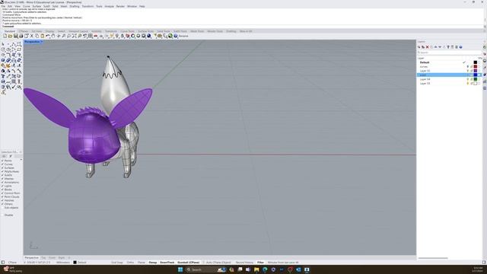
Task: Toggle Grid Snap in the status bar
Action: (117, 263)
